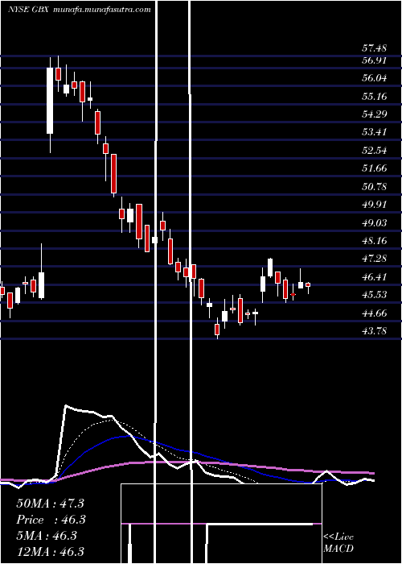Click the 57.48 price axis label

pyautogui.click(x=374, y=48)
